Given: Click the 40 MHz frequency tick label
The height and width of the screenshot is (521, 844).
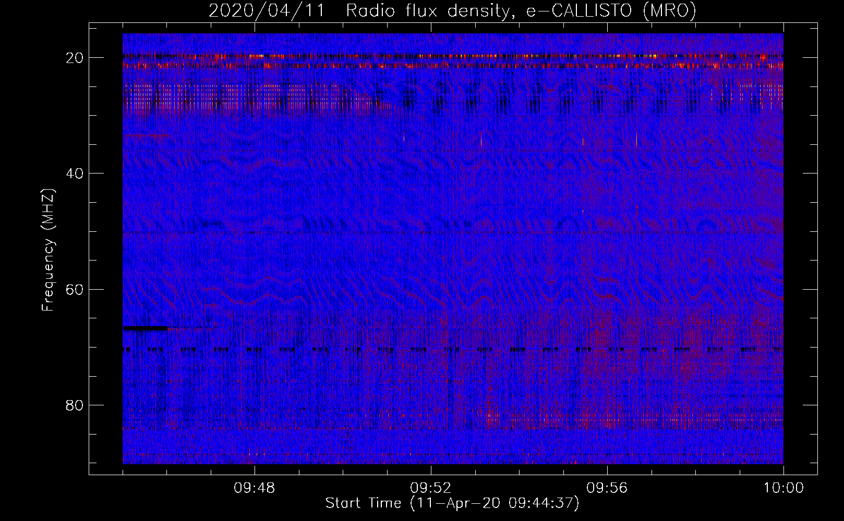Looking at the screenshot, I should click(75, 173).
